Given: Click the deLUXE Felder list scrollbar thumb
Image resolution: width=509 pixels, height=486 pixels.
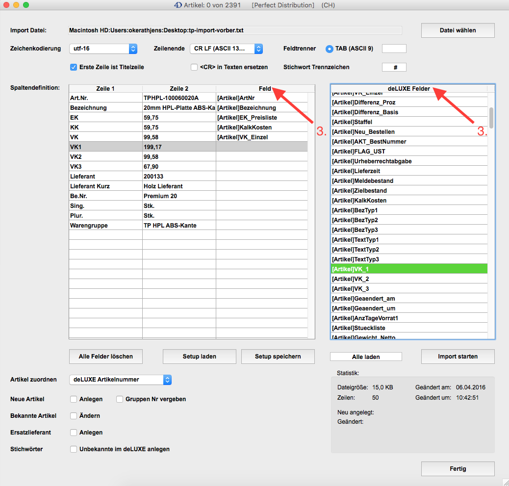Looking at the screenshot, I should point(491,118).
